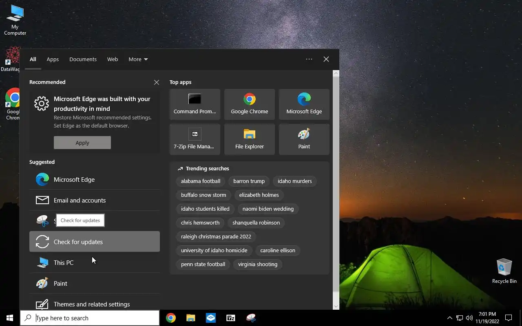Open the notification center icon

pyautogui.click(x=509, y=318)
